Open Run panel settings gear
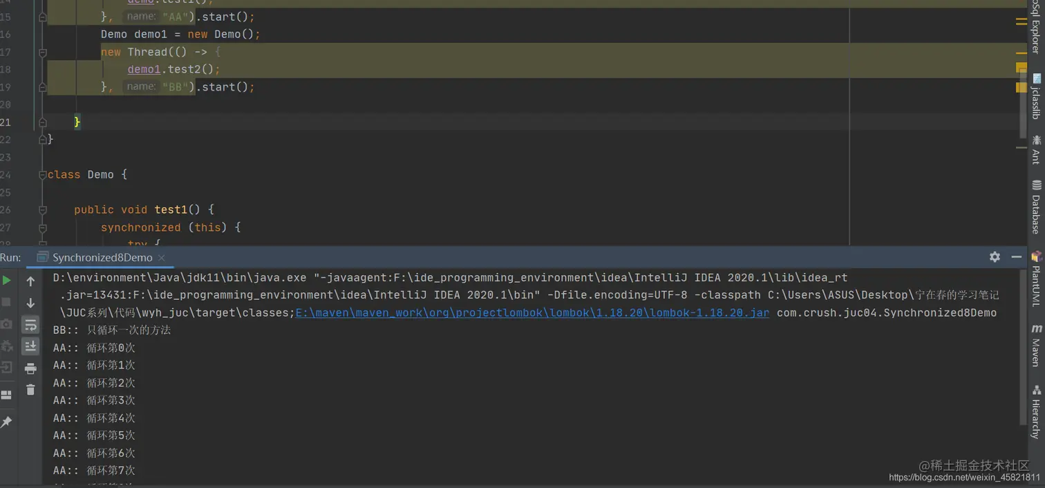 (995, 257)
